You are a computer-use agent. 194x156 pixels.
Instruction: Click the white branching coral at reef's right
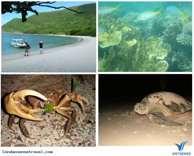(184, 39)
